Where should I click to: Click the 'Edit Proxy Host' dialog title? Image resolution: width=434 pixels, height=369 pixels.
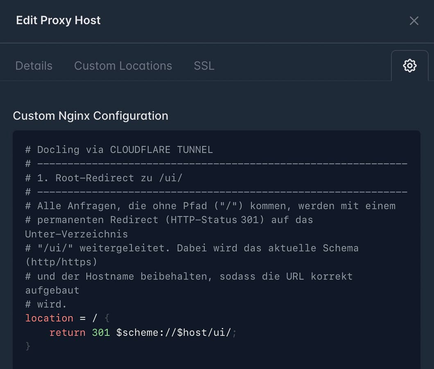[58, 20]
